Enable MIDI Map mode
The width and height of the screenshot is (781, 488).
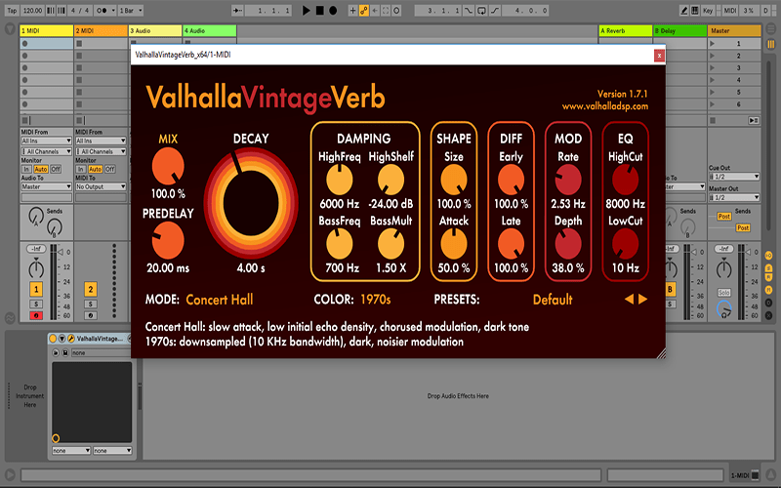[x=729, y=10]
